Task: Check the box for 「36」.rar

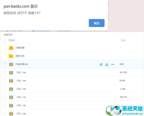Action: pos(5,81)
